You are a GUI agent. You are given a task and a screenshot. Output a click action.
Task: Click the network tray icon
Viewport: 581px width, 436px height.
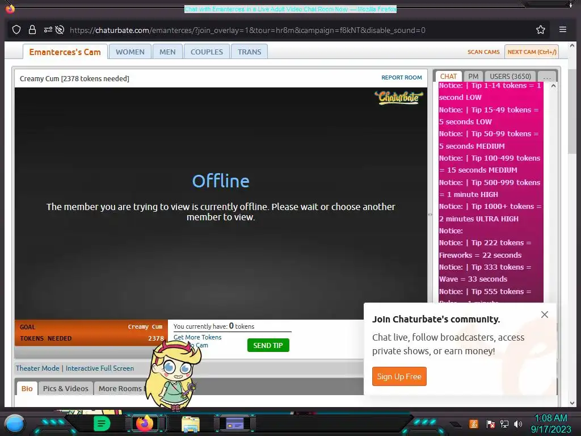[504, 424]
